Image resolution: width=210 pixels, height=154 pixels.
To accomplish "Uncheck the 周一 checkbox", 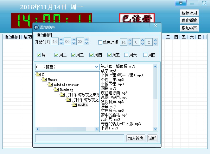I will click(x=39, y=55).
